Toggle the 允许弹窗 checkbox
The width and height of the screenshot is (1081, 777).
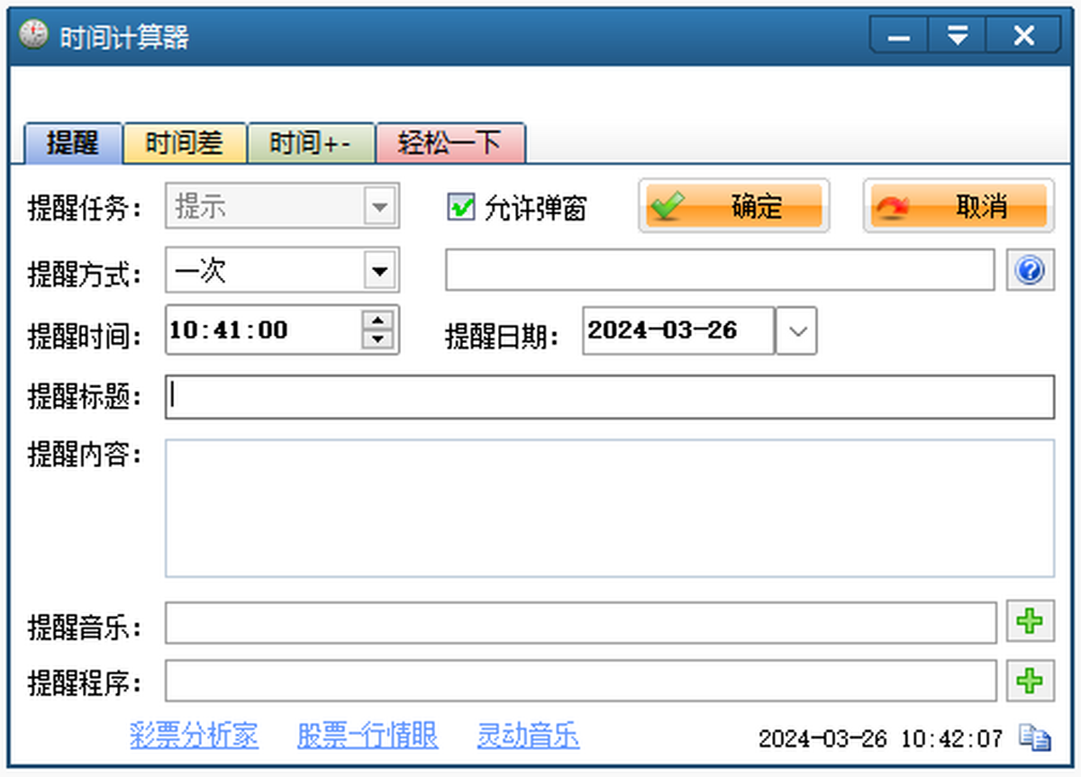point(461,208)
